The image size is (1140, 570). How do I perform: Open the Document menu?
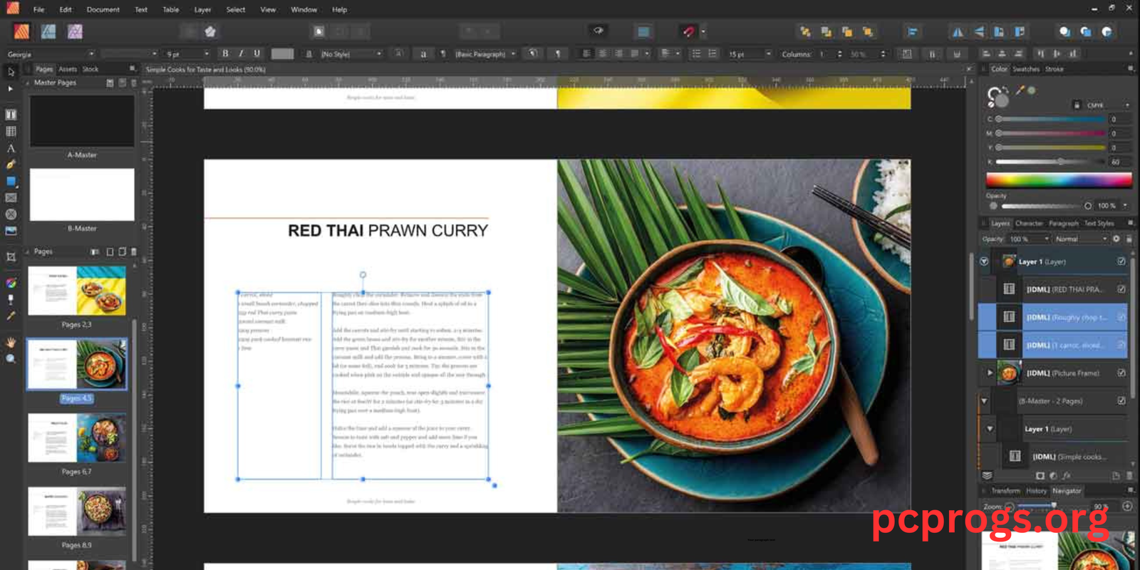[103, 9]
